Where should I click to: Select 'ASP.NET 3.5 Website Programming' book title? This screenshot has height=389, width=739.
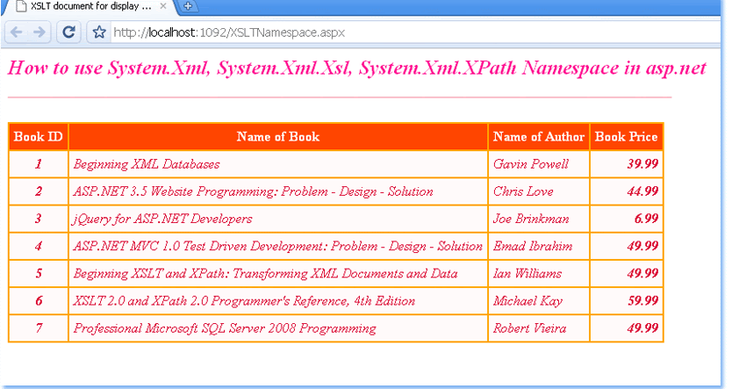(253, 191)
